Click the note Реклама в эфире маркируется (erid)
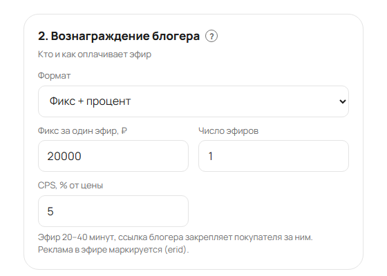The width and height of the screenshot is (387, 276). tap(113, 250)
